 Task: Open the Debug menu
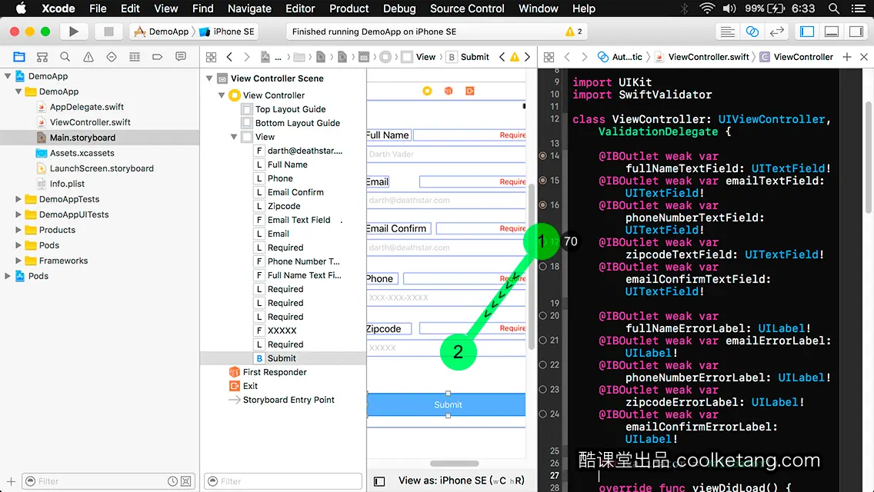click(x=399, y=8)
